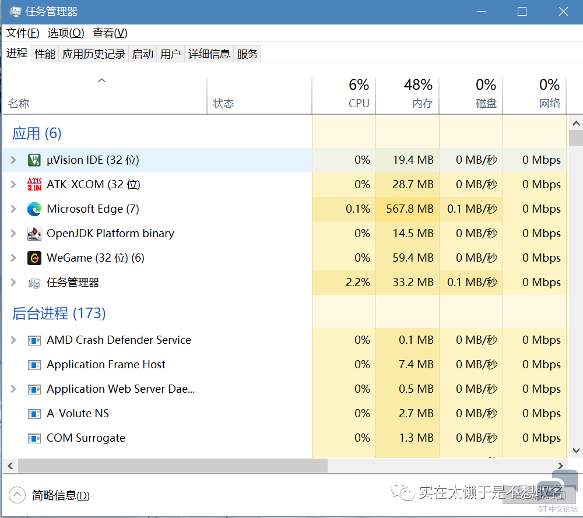Viewport: 583px width, 518px height.
Task: Sort processes by the 内存 column
Action: [x=408, y=95]
